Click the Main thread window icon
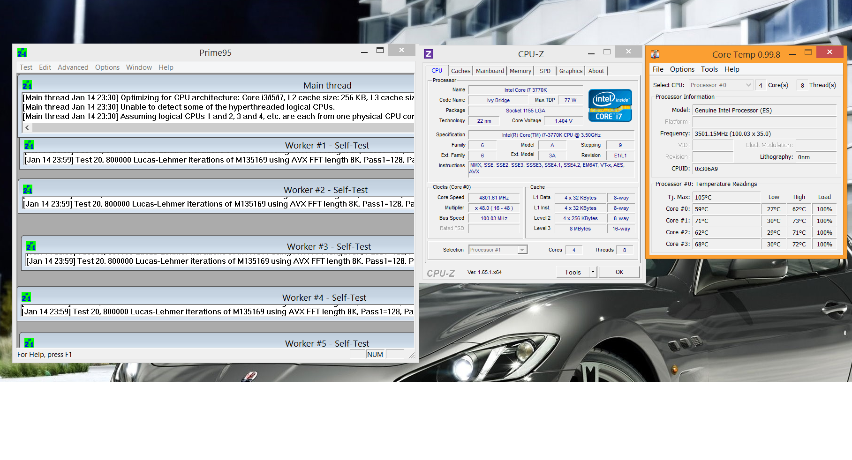 point(27,85)
